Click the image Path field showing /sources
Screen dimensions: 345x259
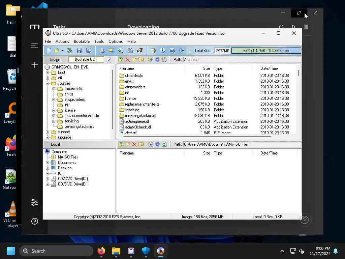(x=242, y=60)
